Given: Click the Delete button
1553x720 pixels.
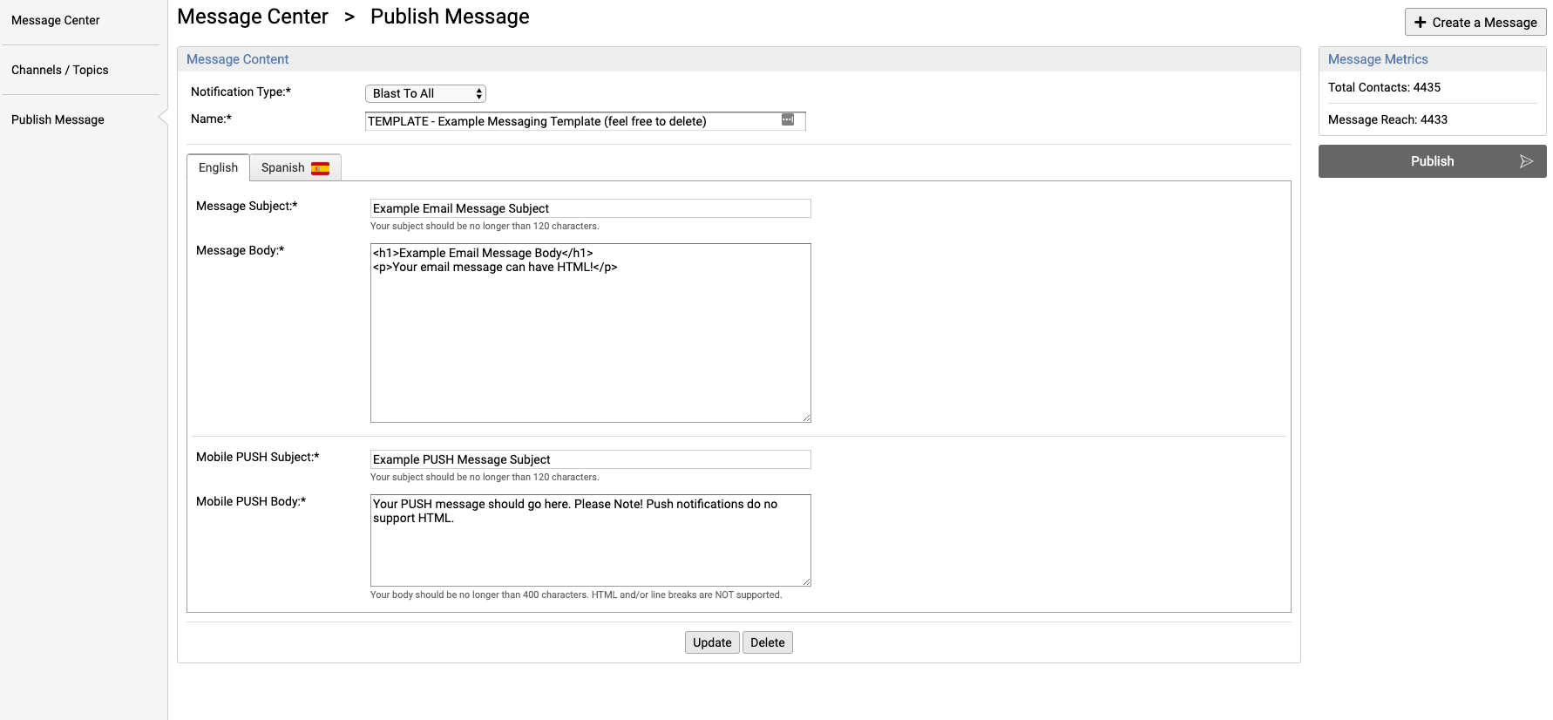Looking at the screenshot, I should click(768, 642).
